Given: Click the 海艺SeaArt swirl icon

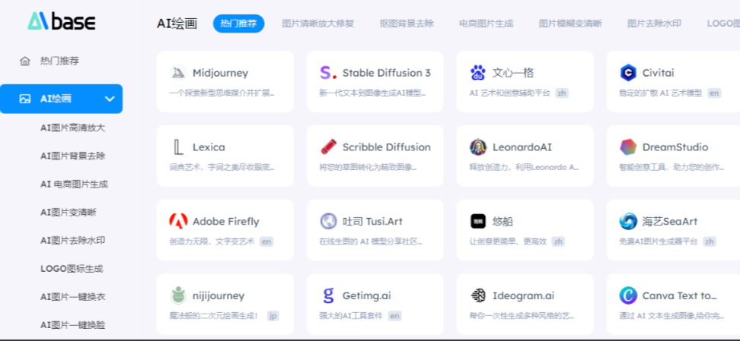Looking at the screenshot, I should coord(628,221).
